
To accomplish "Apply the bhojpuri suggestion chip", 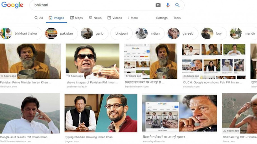I will click(121, 33).
